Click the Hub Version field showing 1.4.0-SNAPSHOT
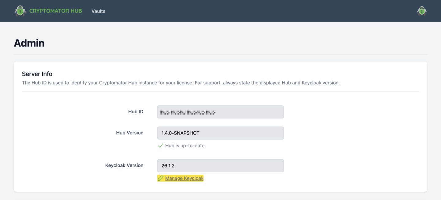Screen dimensions: 441x200 221,133
